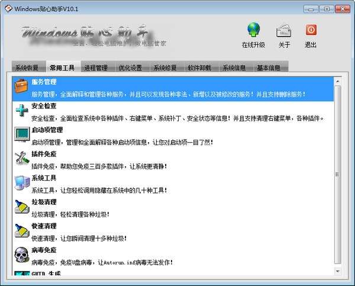Screen dimensions: 355x286
Task: Minimize the Windows贴心助手 window
Action: [311, 9]
